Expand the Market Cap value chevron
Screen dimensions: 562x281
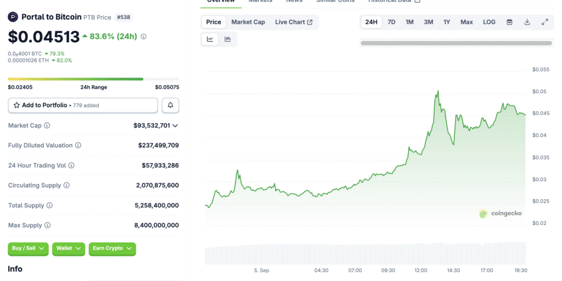pyautogui.click(x=175, y=126)
